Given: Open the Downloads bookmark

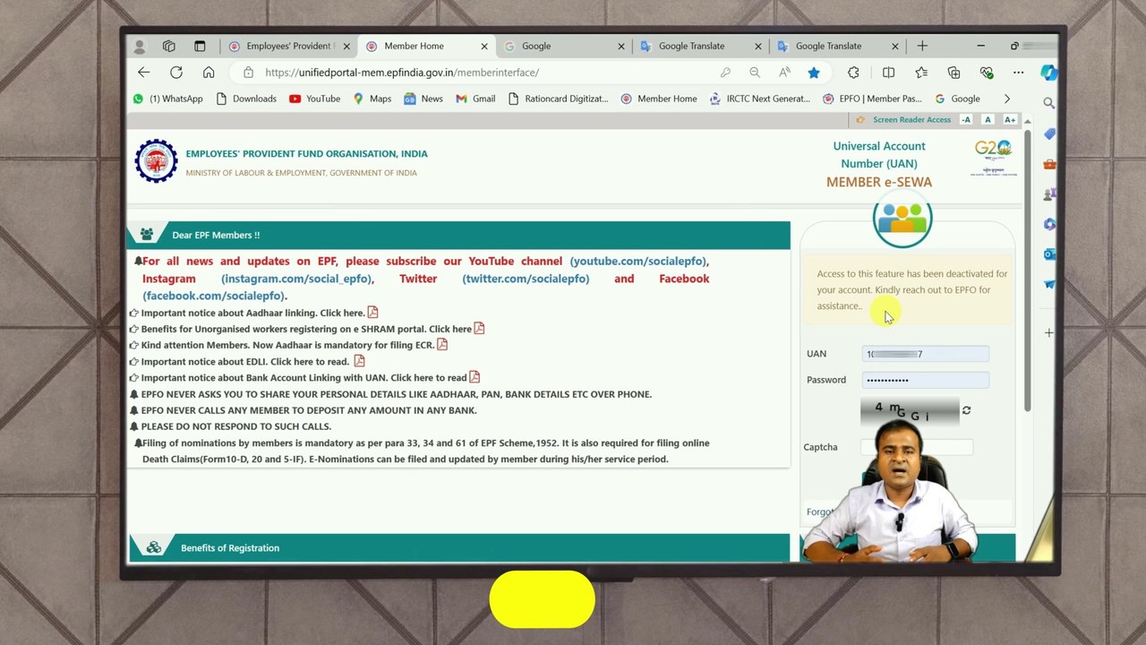Looking at the screenshot, I should (x=246, y=99).
